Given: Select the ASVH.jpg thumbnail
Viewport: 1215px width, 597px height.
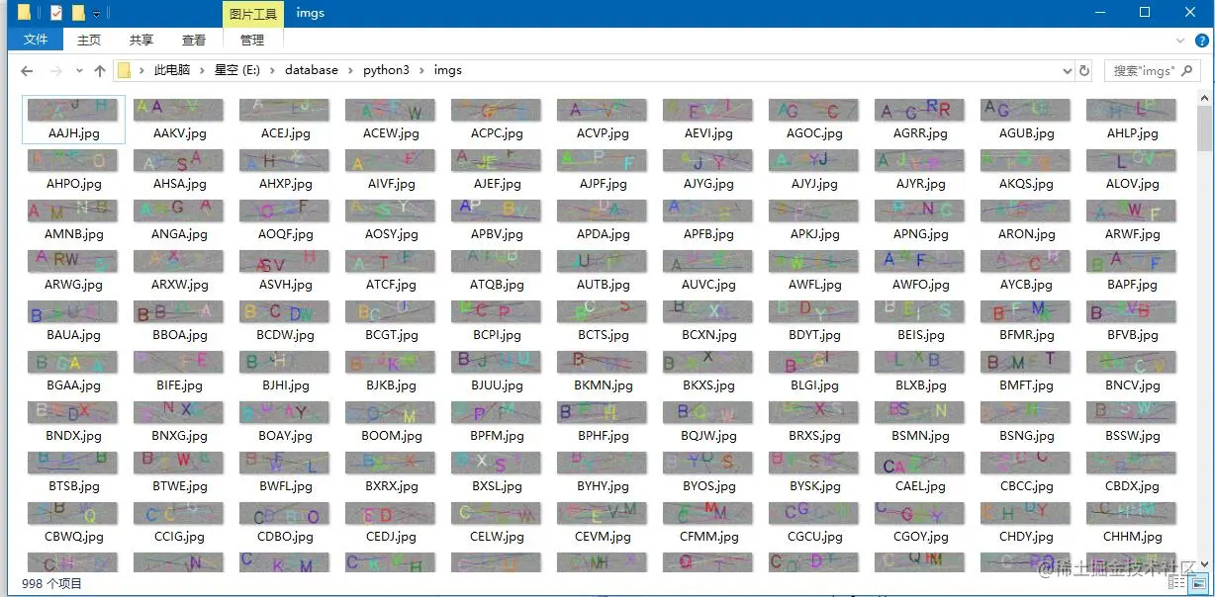Looking at the screenshot, I should 285,261.
